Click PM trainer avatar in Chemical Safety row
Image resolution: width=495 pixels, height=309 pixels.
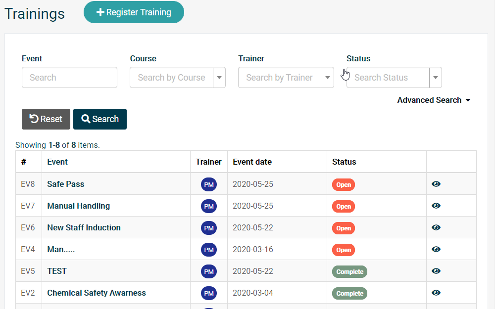point(209,293)
